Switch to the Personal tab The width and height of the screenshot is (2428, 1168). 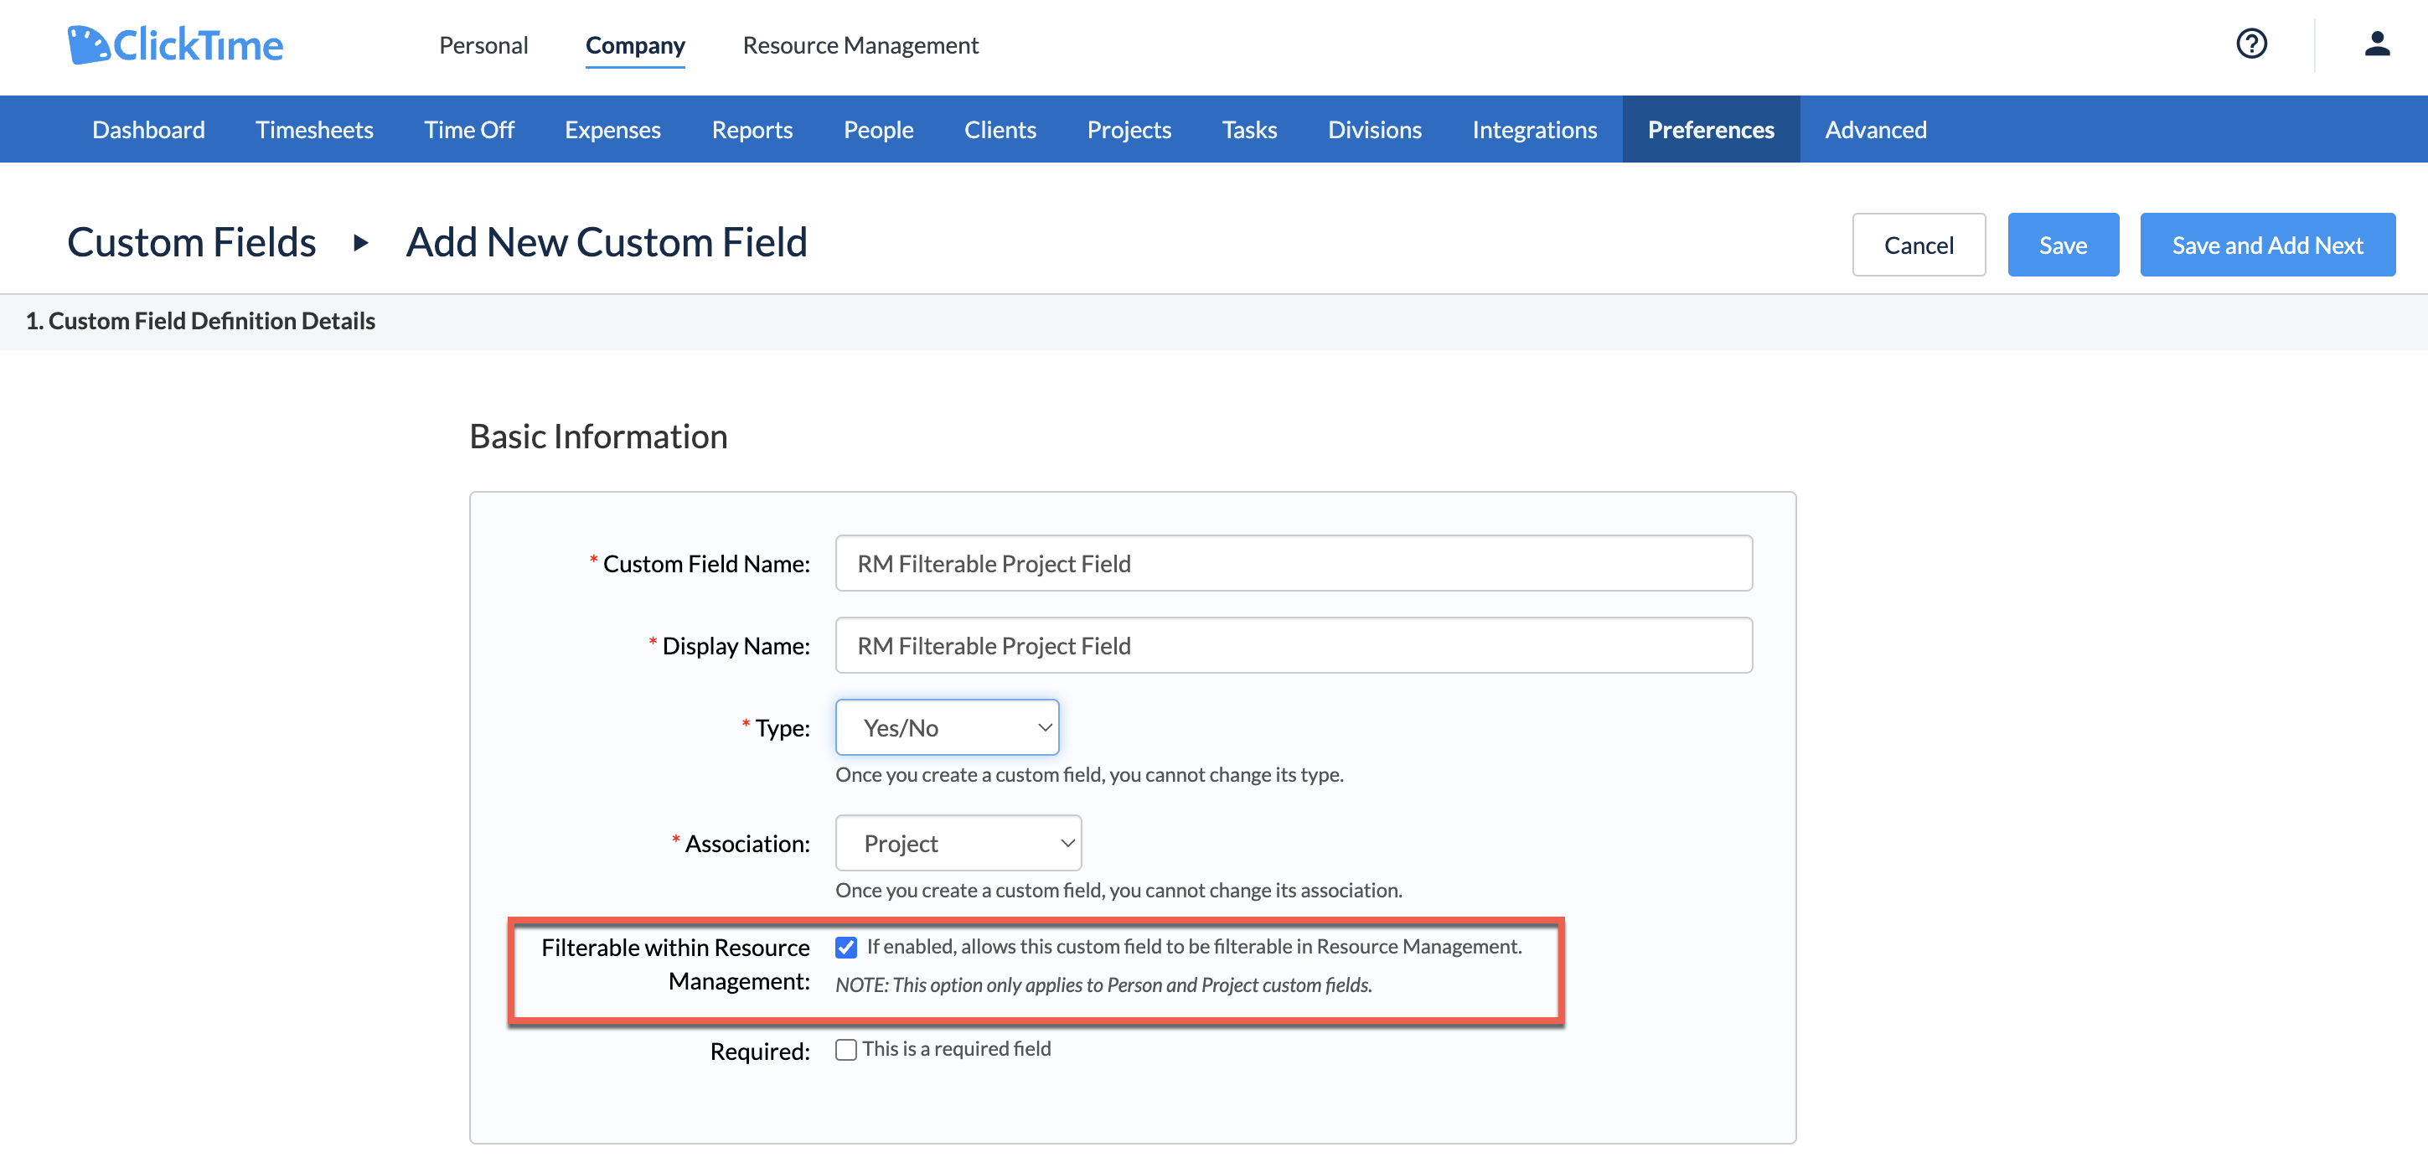[x=483, y=45]
